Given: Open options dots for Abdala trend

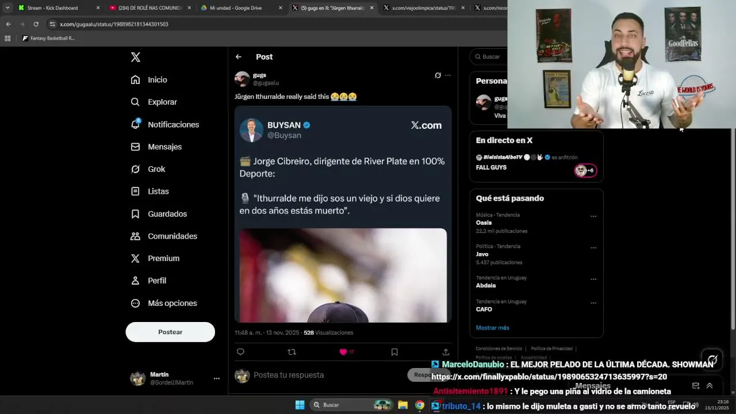Looking at the screenshot, I should [593, 279].
